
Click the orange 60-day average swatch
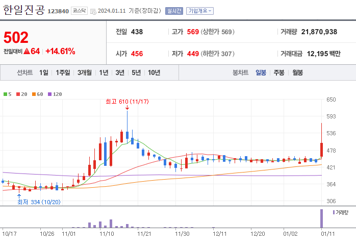pyautogui.click(x=34, y=94)
